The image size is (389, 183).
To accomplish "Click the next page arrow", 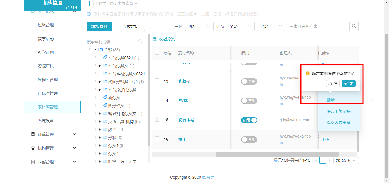I will pyautogui.click(x=329, y=160).
